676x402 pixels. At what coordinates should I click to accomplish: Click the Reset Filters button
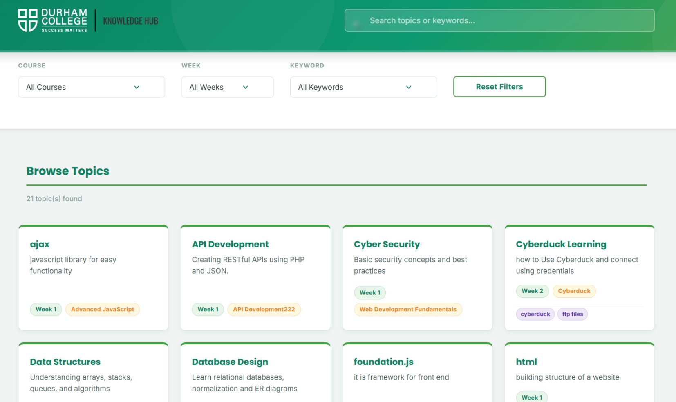499,87
